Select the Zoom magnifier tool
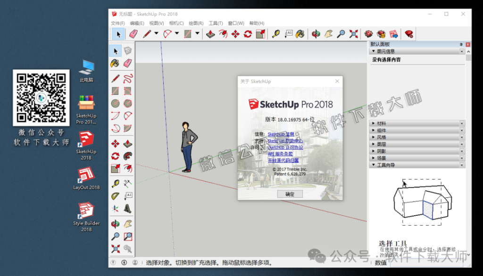Screen dimensions: 483x276 pyautogui.click(x=341, y=33)
